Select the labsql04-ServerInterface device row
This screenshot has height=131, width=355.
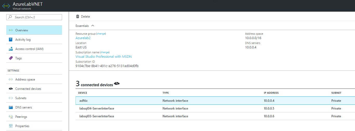(215, 108)
